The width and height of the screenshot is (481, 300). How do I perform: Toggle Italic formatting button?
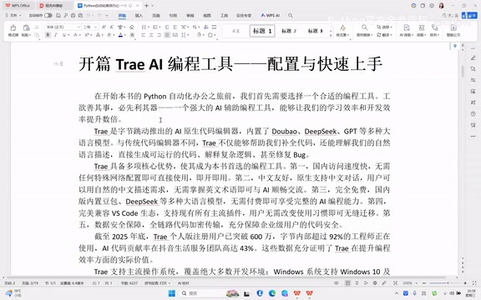[56, 35]
